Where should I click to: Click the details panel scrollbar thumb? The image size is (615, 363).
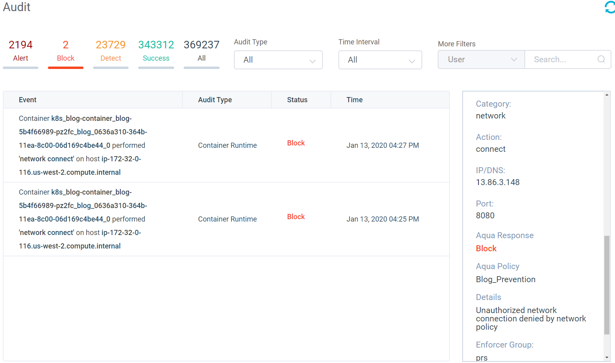[607, 285]
